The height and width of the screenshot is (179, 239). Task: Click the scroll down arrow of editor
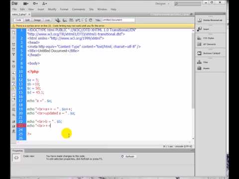(193, 138)
